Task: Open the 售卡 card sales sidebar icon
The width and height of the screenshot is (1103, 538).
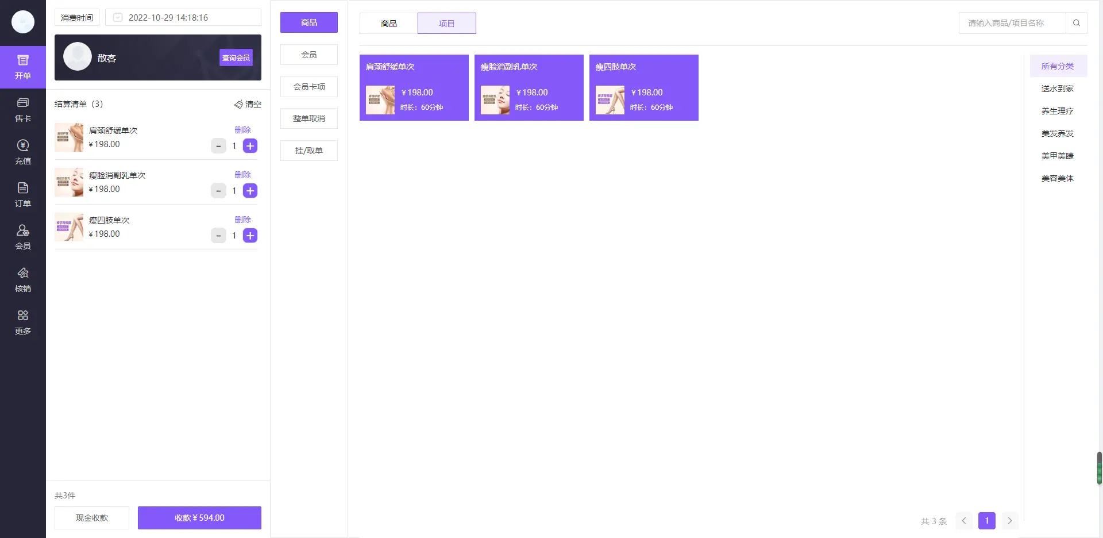Action: (23, 109)
